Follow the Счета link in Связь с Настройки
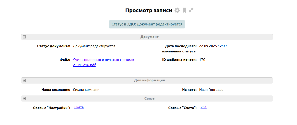This screenshot has height=125, width=297. point(79,107)
